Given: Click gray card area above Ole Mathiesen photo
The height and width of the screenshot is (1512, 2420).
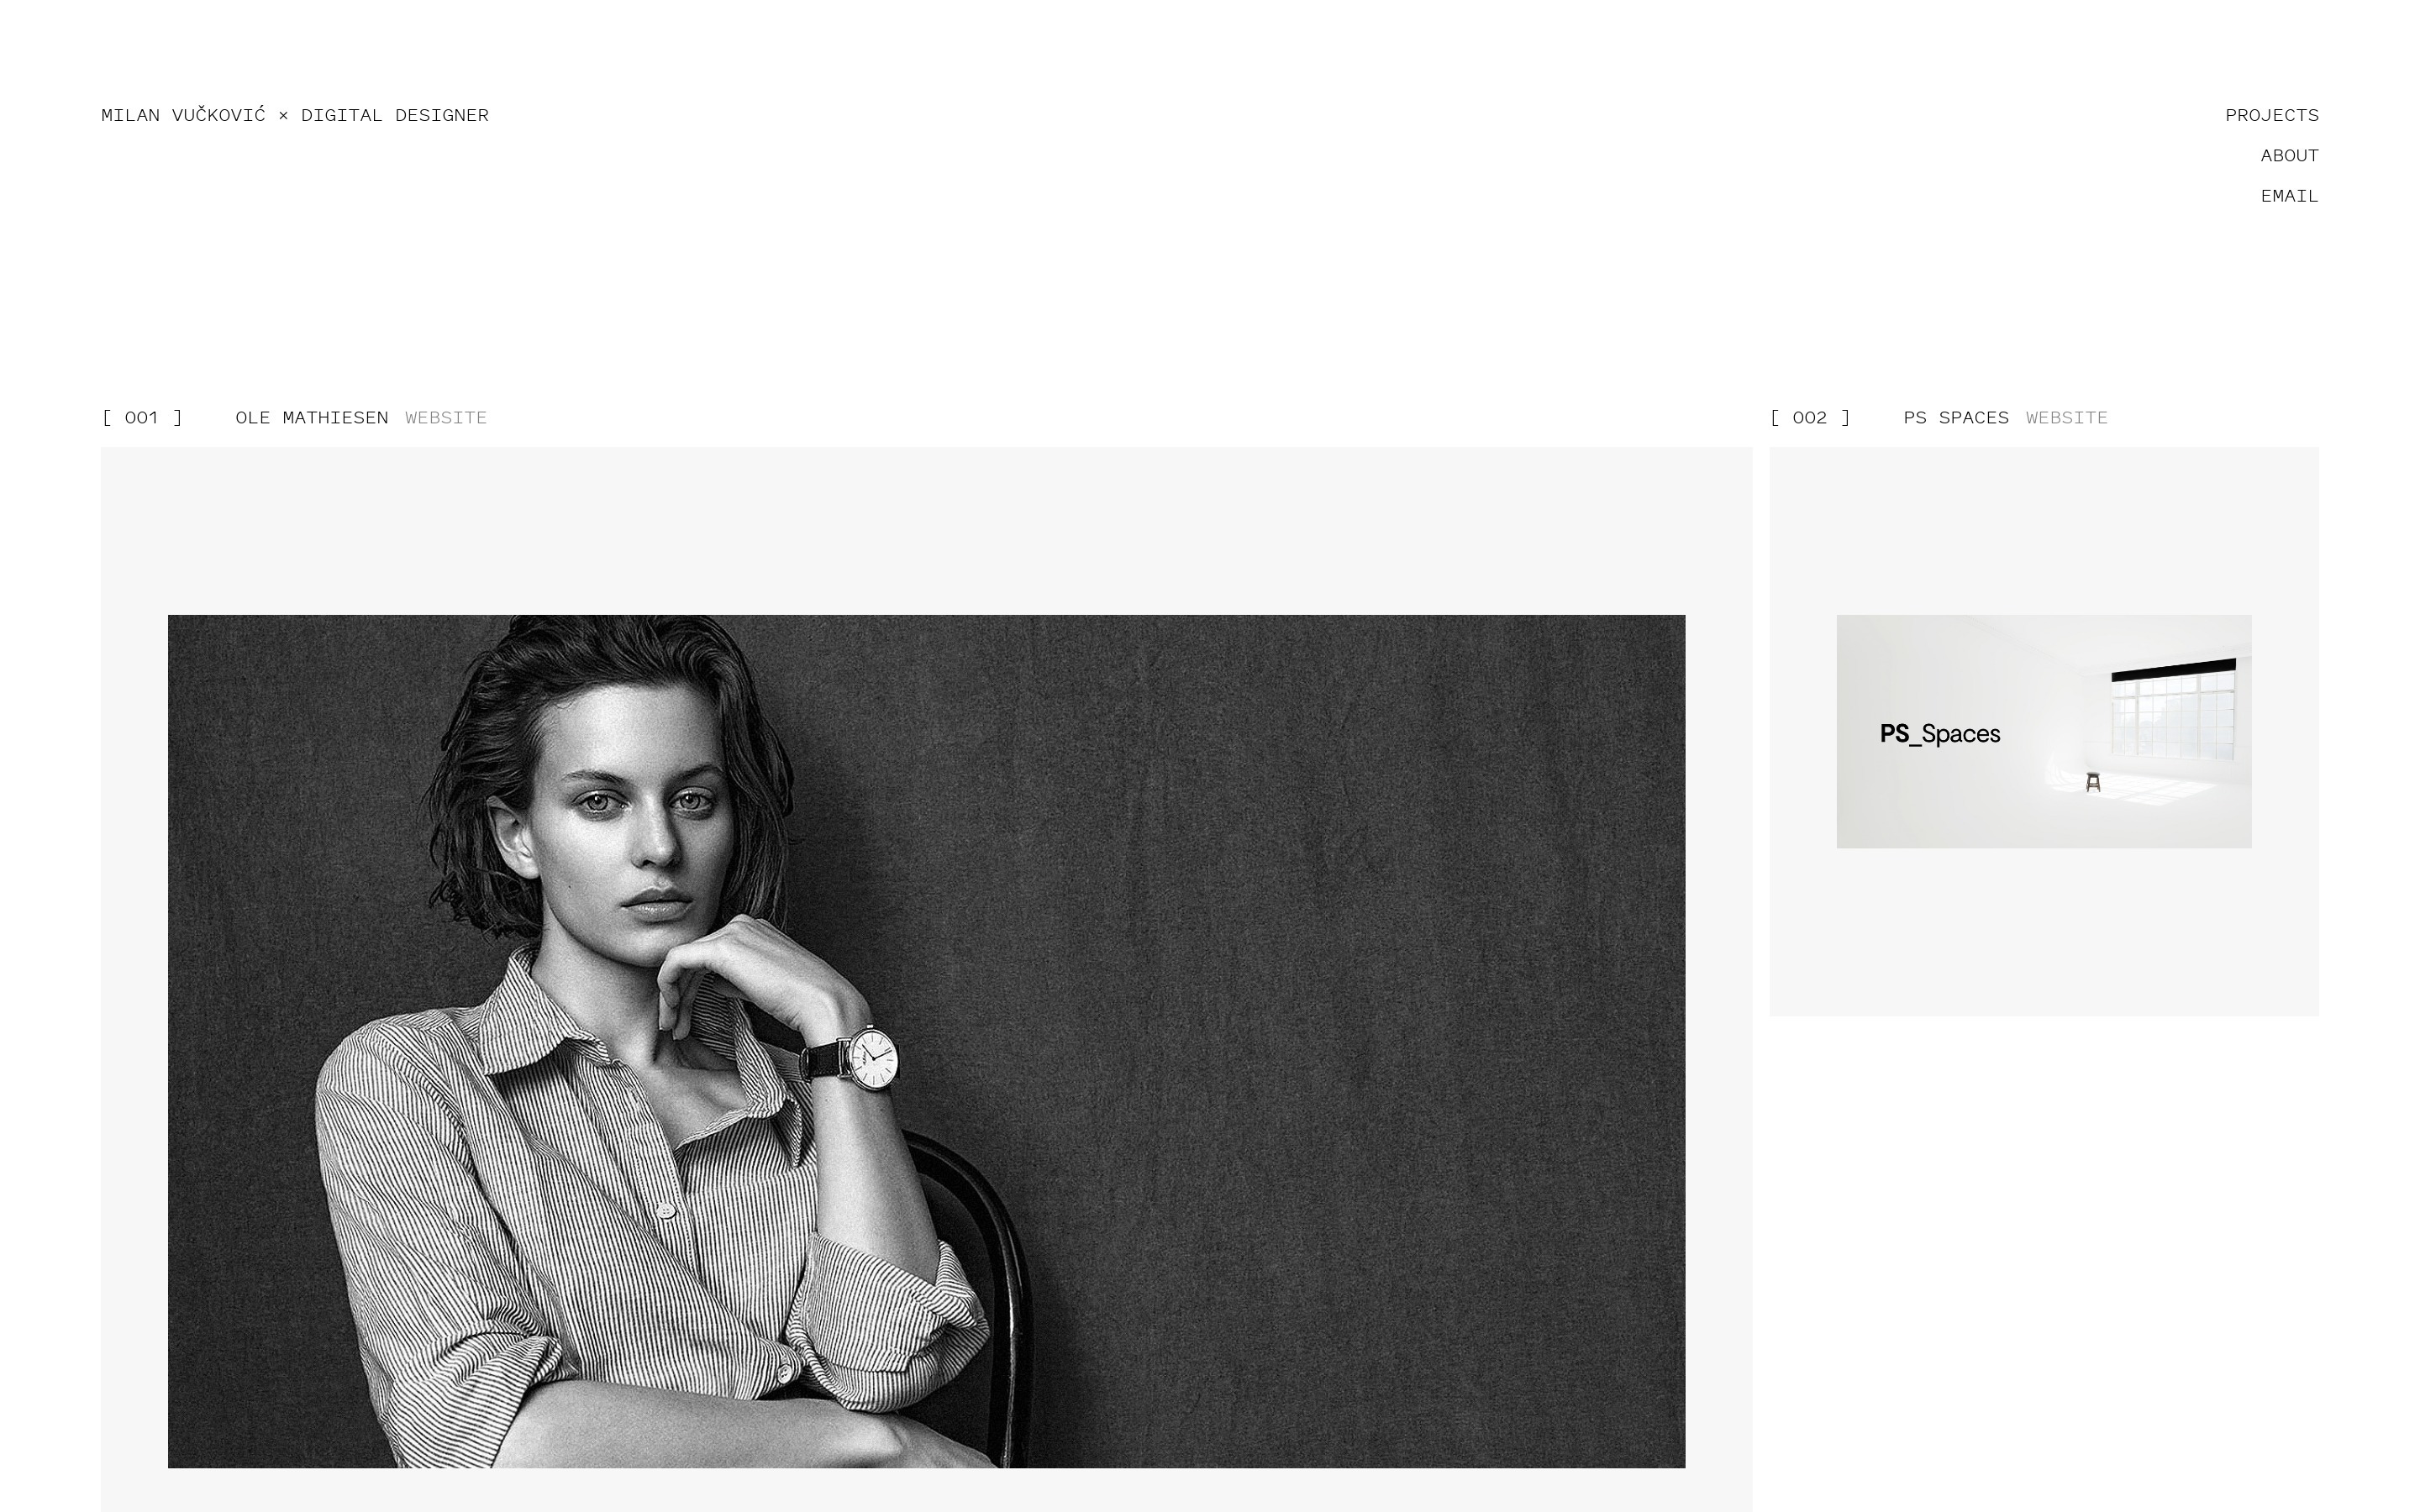Looking at the screenshot, I should click(x=926, y=531).
